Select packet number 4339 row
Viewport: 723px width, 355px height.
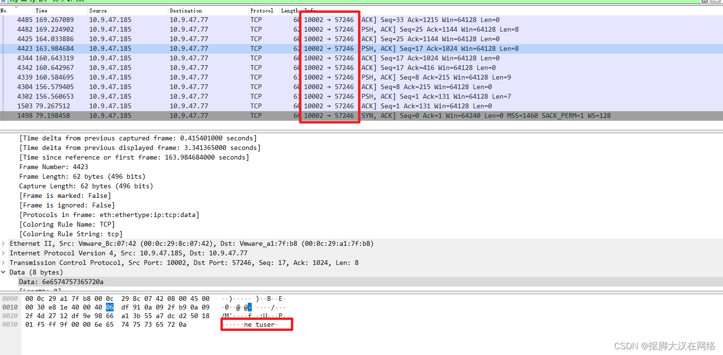(x=361, y=77)
